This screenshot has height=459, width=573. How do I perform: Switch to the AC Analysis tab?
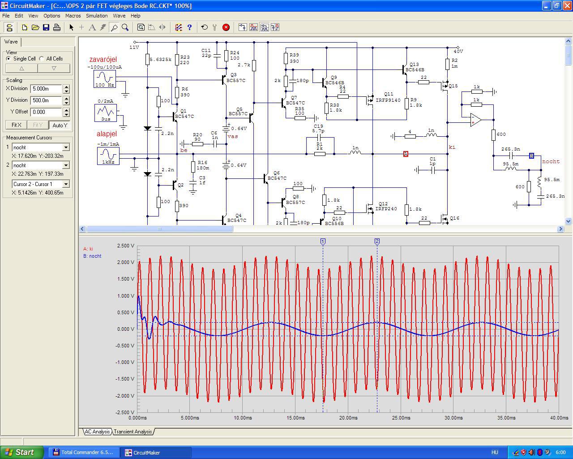[97, 432]
